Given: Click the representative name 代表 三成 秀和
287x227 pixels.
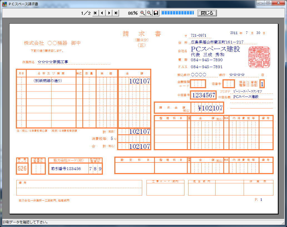Looking at the screenshot, I should (x=208, y=55).
